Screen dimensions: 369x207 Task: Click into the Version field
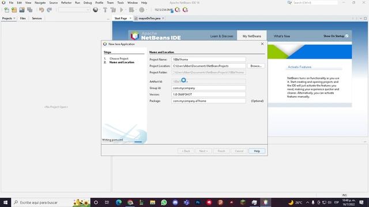[x=209, y=94]
